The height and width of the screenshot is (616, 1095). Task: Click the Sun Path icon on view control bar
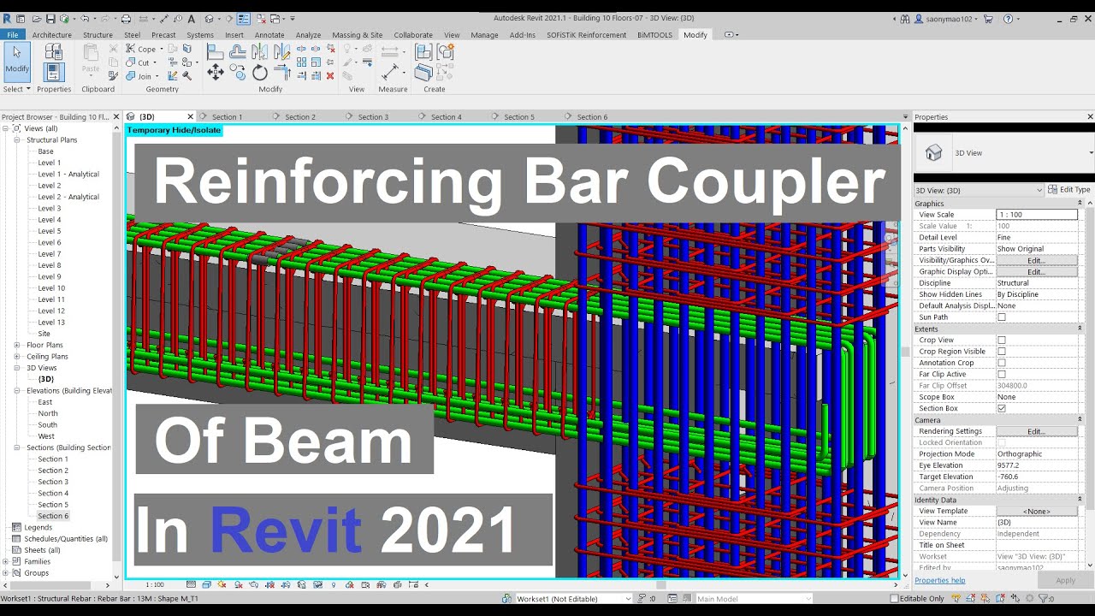click(x=222, y=584)
